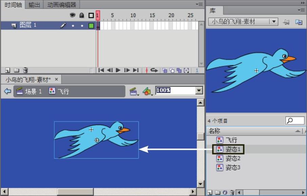Delete selected library item
The image size is (307, 196).
232,193
